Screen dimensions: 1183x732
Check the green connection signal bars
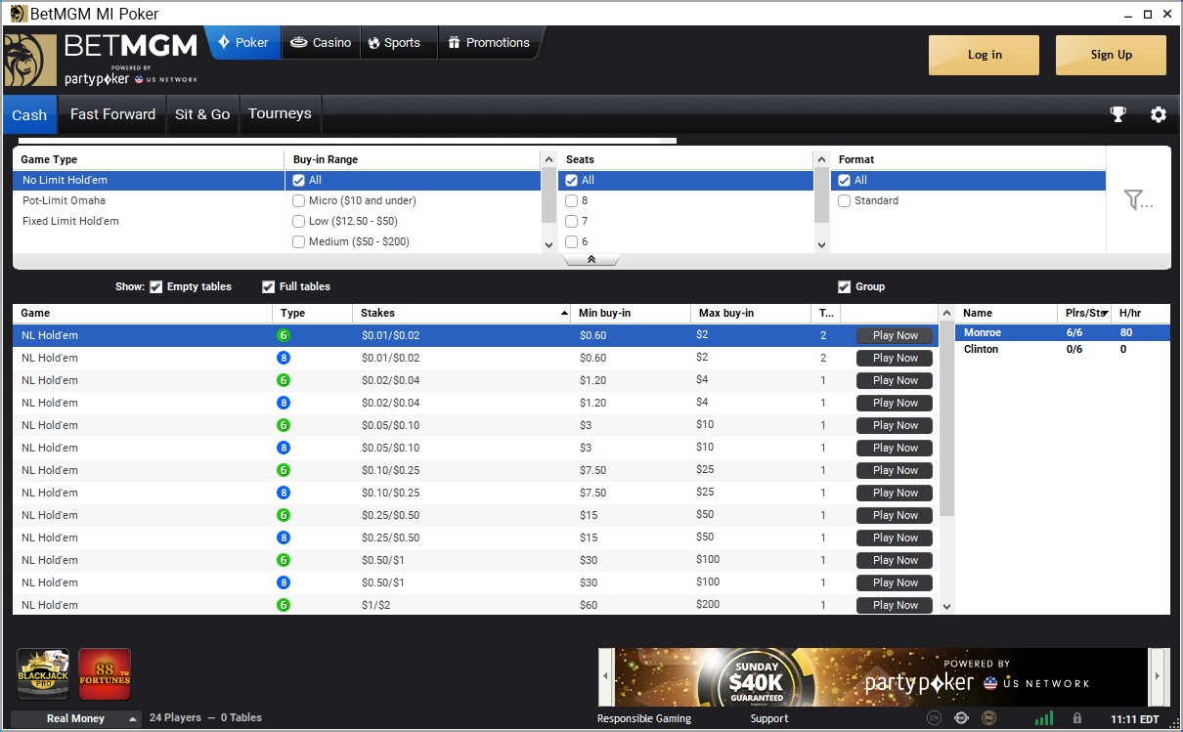(1044, 718)
